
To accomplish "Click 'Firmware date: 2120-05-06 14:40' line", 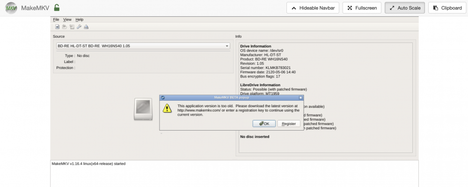I will (268, 72).
